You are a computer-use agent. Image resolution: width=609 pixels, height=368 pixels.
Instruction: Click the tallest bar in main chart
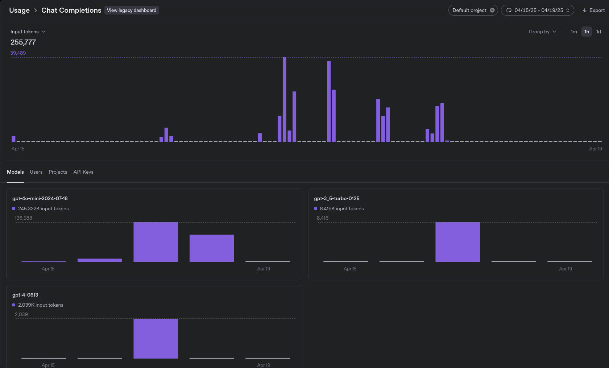tap(285, 99)
